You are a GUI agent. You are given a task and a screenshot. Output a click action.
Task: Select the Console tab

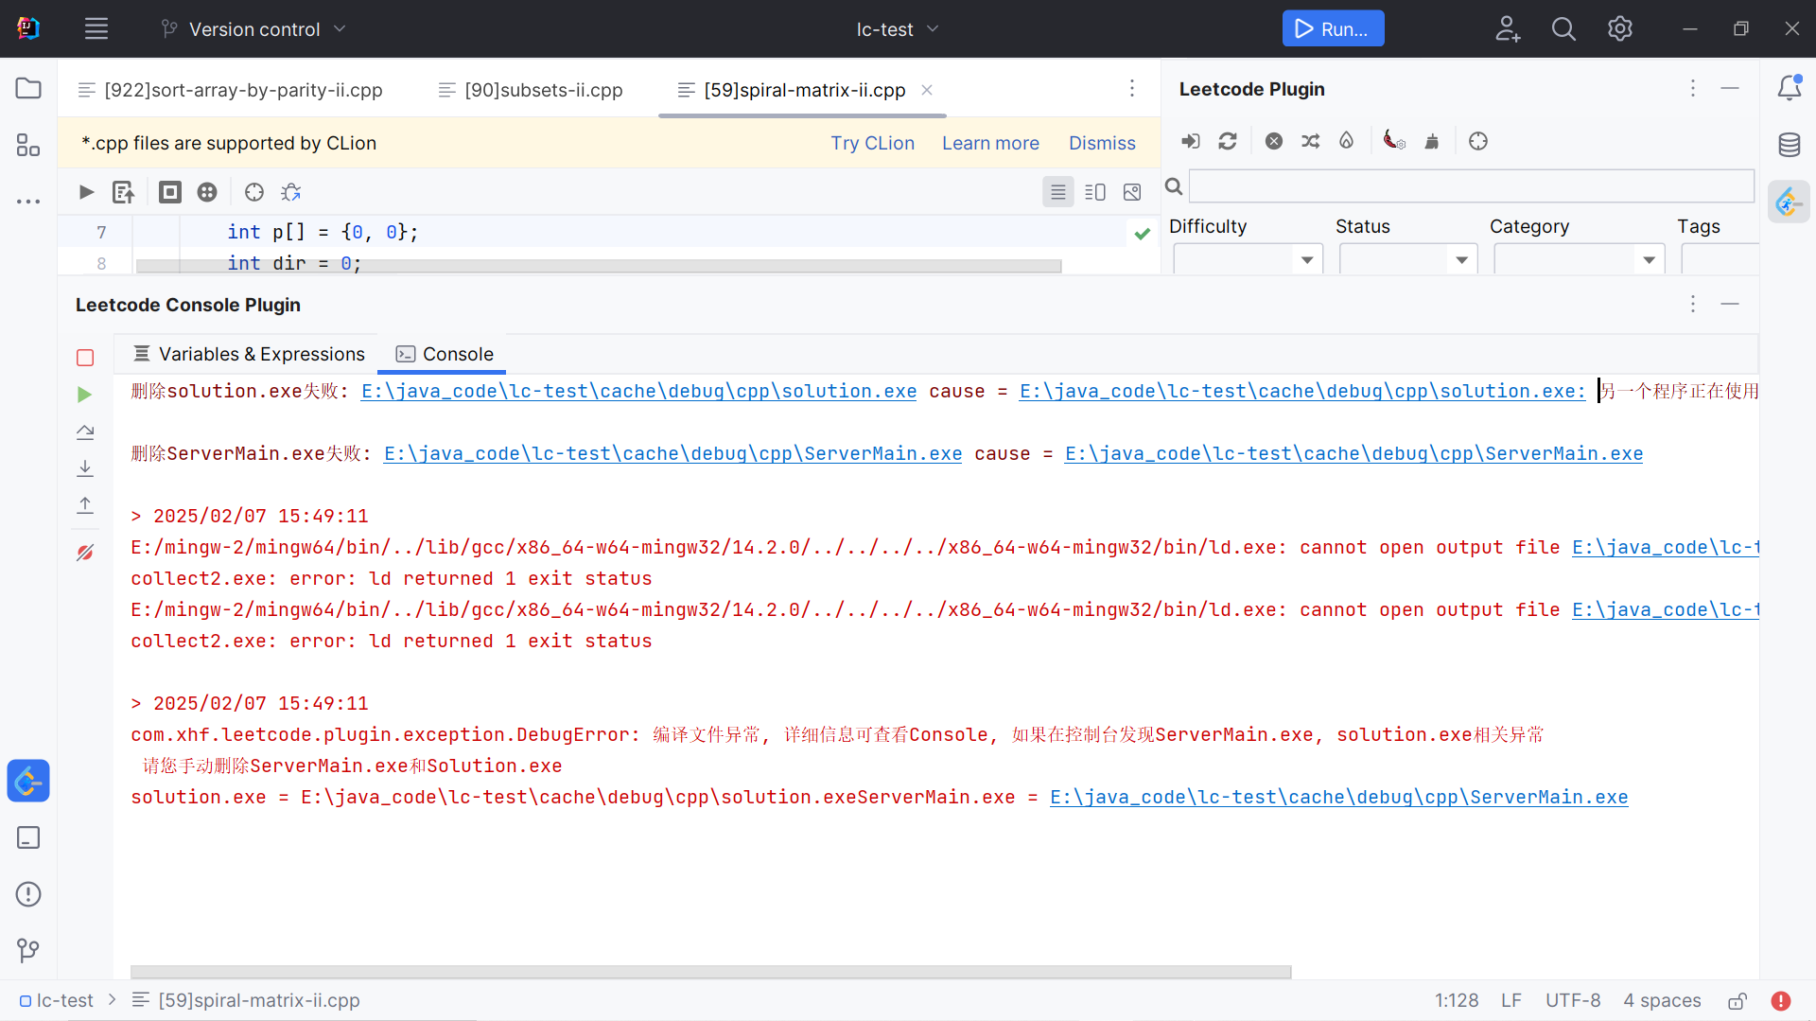pyautogui.click(x=445, y=354)
